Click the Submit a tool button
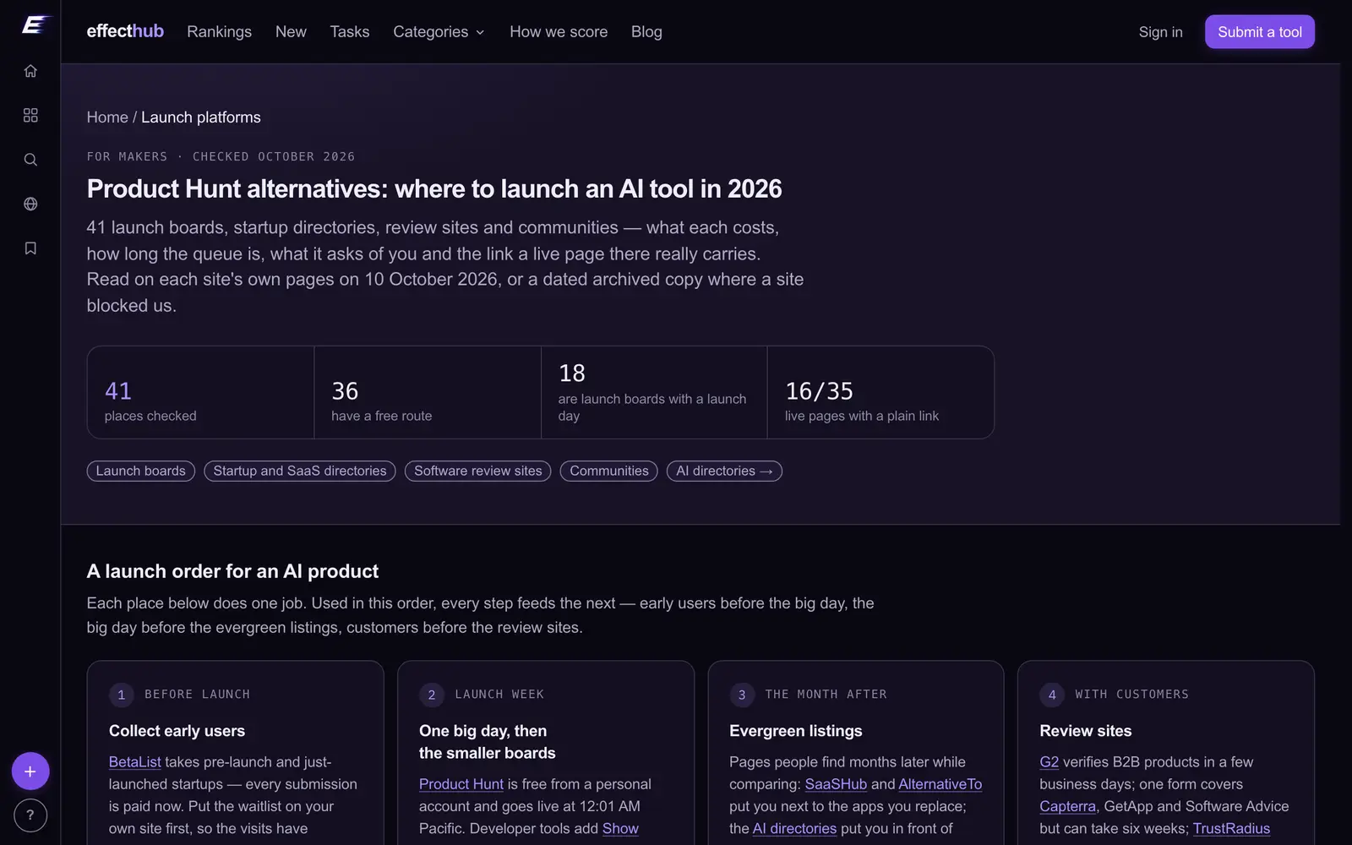 [x=1260, y=32]
